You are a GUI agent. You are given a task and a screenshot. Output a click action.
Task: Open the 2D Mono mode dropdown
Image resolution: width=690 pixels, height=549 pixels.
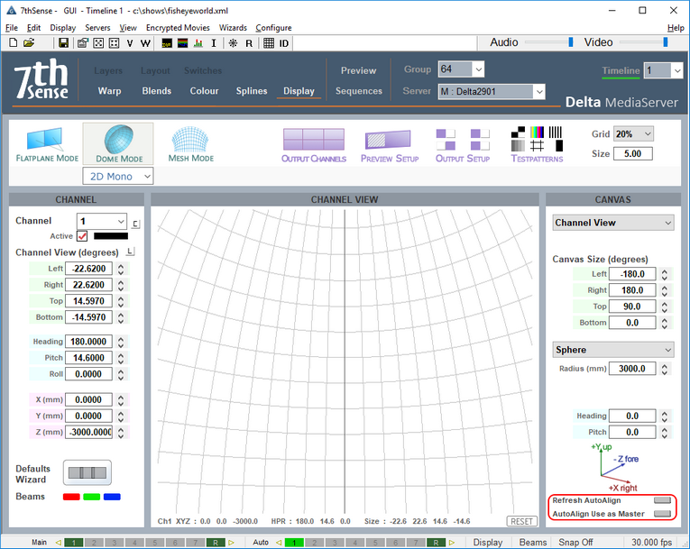[118, 177]
